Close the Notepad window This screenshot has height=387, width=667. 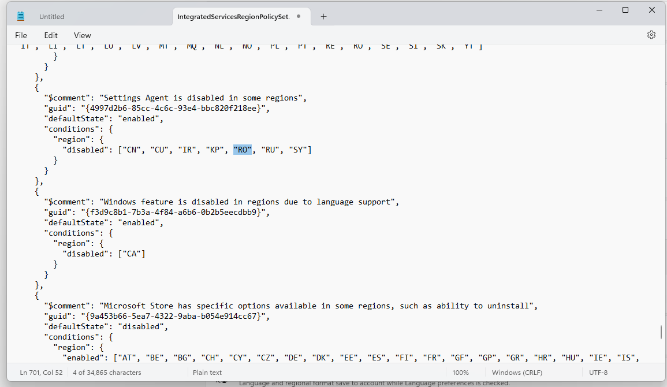tap(652, 10)
